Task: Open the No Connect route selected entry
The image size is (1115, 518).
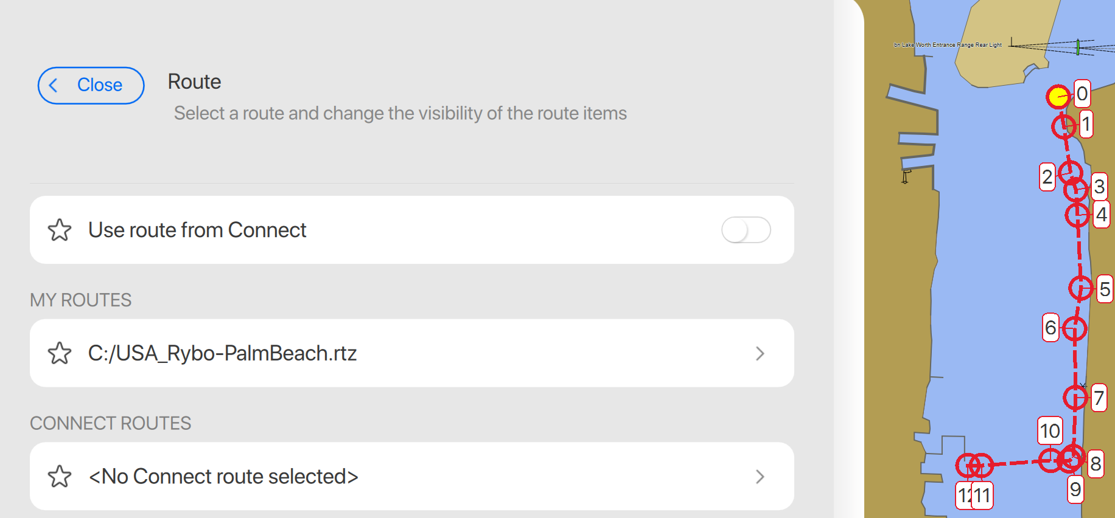Action: point(223,476)
